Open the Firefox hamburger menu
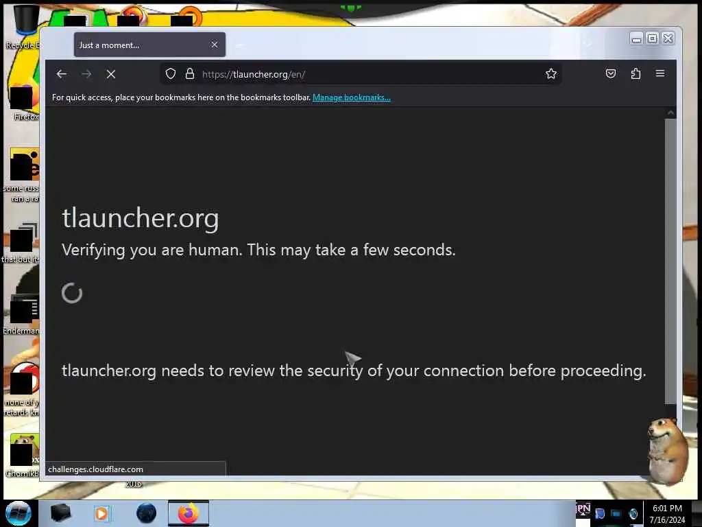Viewport: 702px width, 527px height. tap(660, 73)
